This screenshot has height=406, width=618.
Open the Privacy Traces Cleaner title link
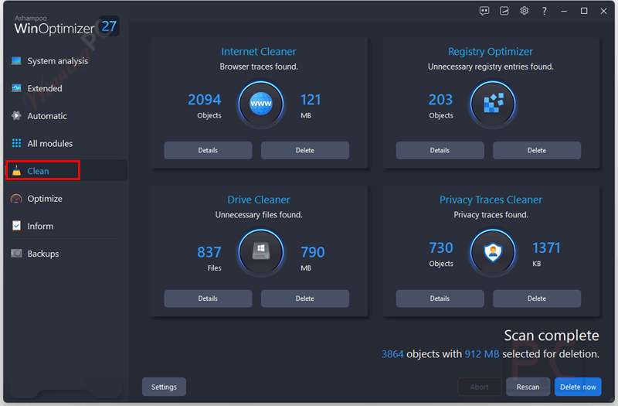pos(491,200)
